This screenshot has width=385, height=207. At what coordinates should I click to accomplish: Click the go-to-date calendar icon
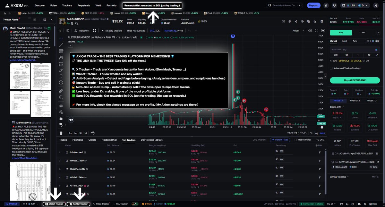click(93, 133)
